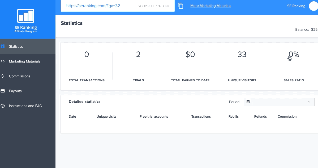This screenshot has width=318, height=168.
Task: Click the Payouts card icon
Action: (3, 91)
